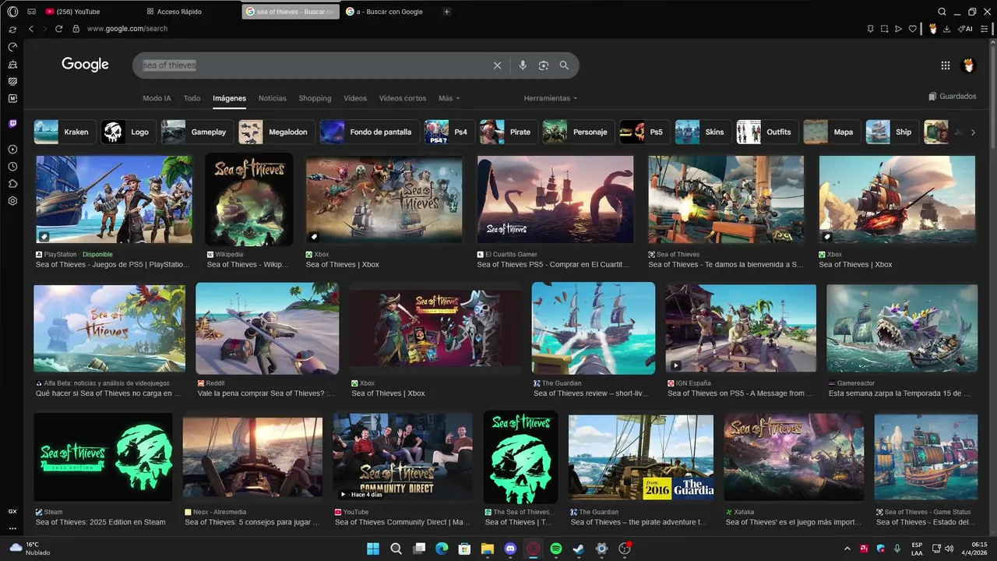
Task: Open the Reddit 'Vale la pena comprar' result link
Action: [x=266, y=393]
